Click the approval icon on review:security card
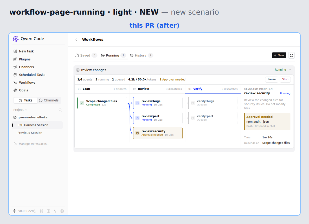This screenshot has height=224, width=309. coord(138,133)
